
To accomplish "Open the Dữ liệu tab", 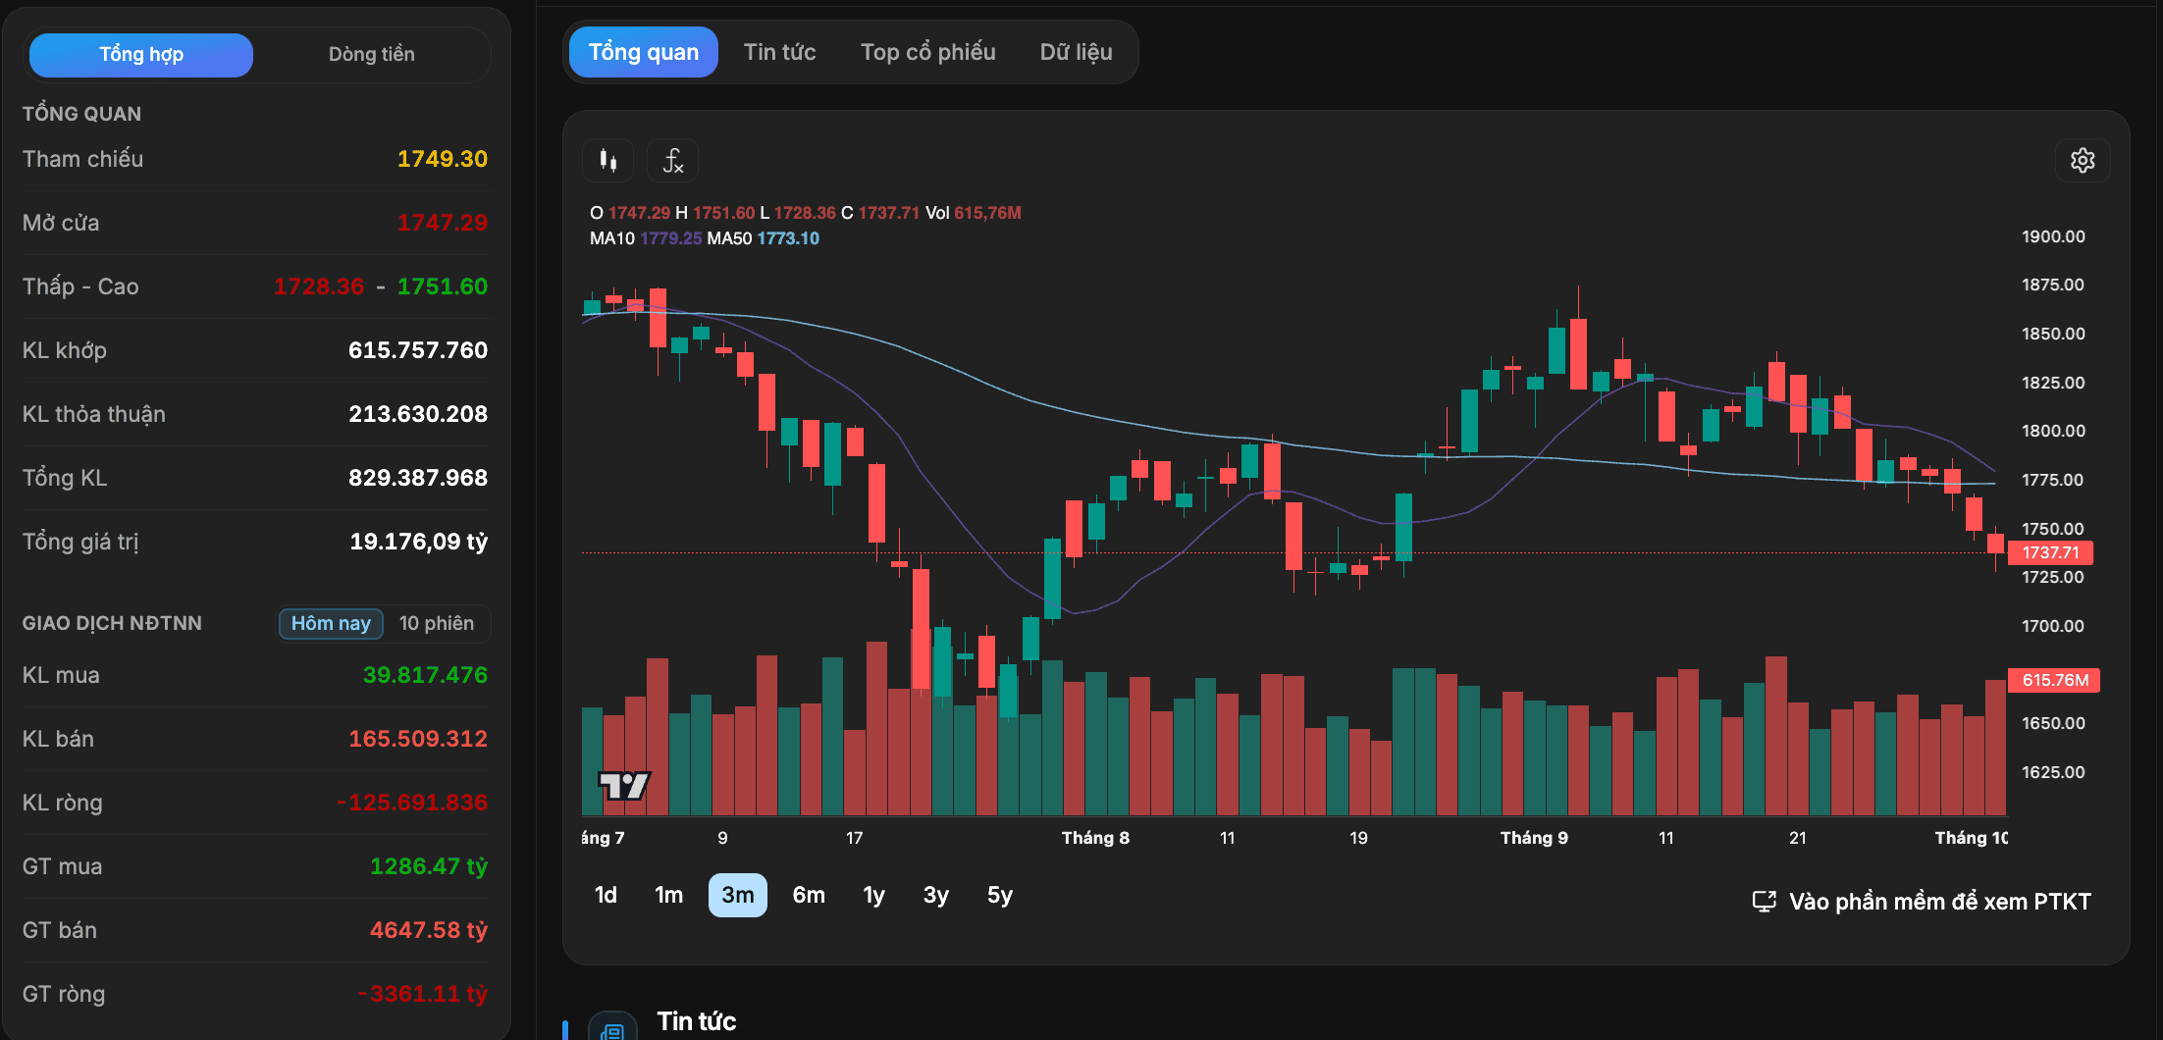I will tap(1076, 52).
